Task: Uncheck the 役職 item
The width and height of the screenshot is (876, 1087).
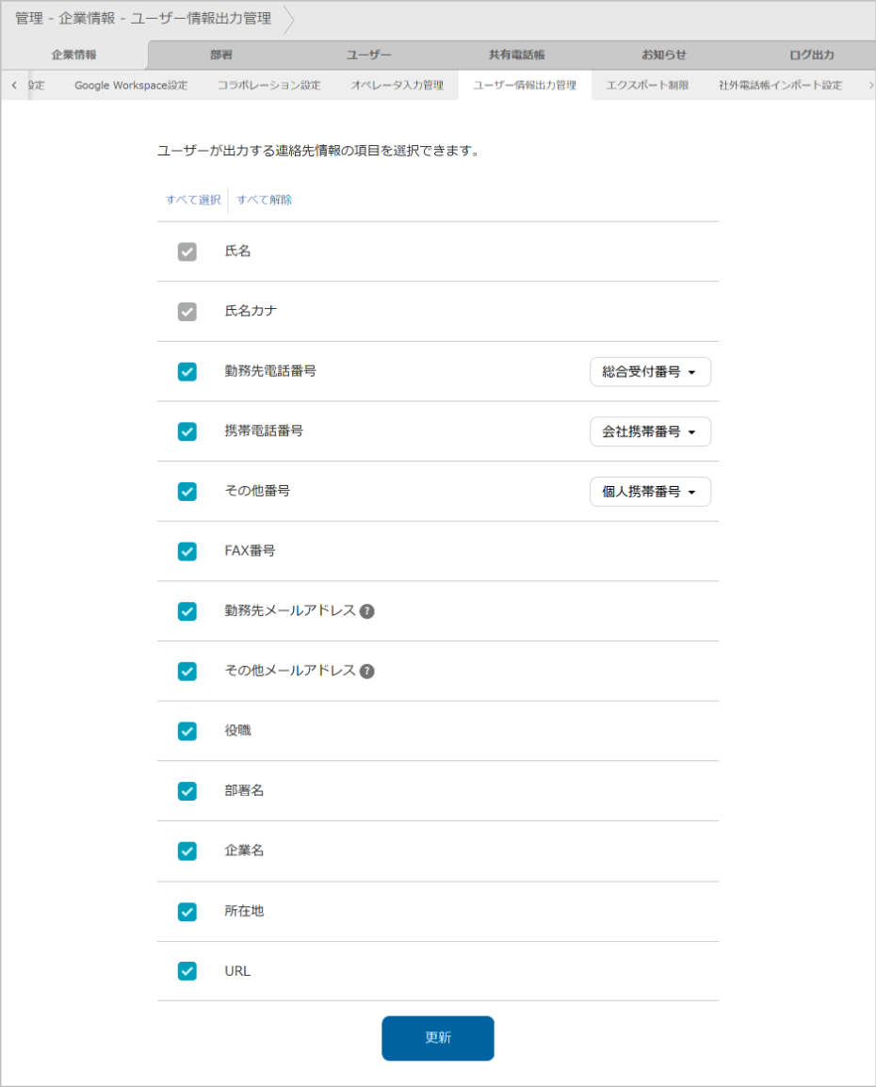Action: point(187,731)
